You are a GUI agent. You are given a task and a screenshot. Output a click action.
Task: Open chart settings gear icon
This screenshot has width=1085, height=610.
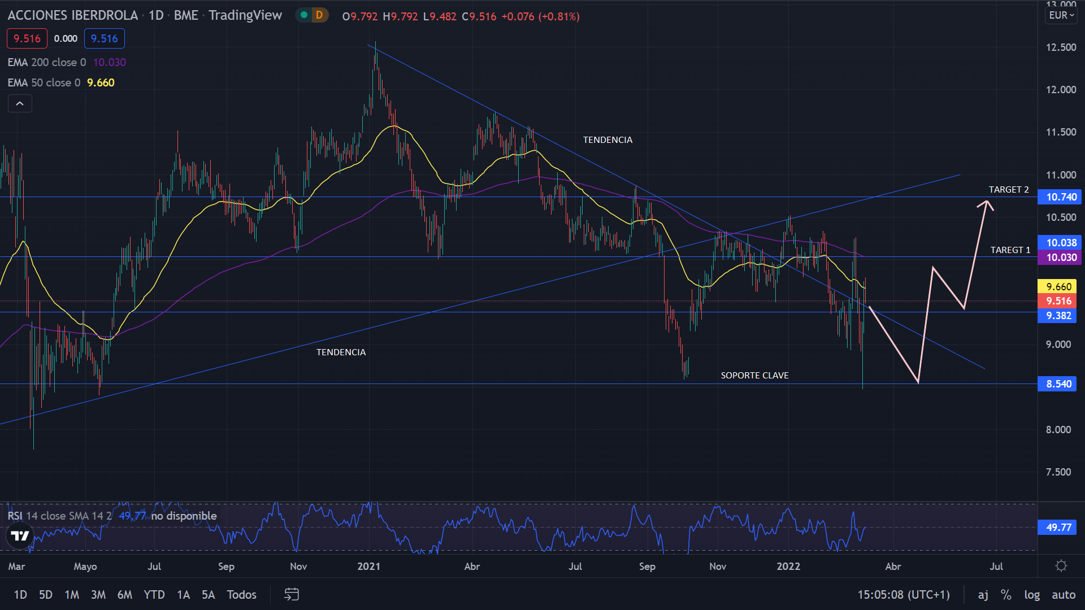1061,566
